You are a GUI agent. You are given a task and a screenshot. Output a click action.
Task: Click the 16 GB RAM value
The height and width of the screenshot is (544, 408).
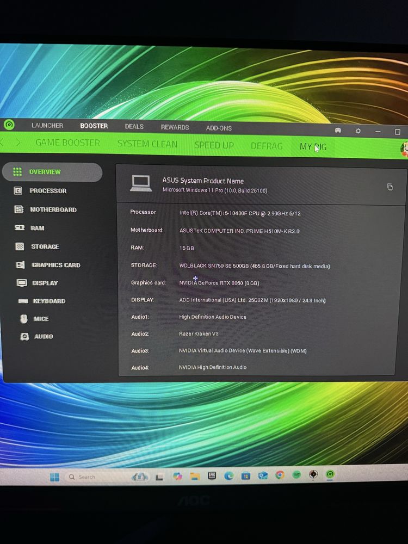coord(187,248)
